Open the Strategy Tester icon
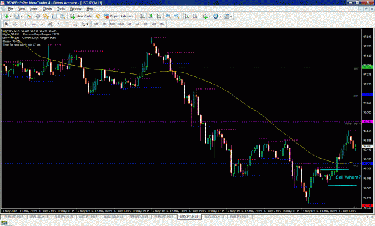Screen dimensions: 375x226 click(62, 16)
